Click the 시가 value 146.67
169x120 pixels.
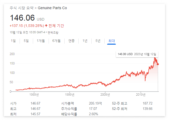tap(35, 104)
